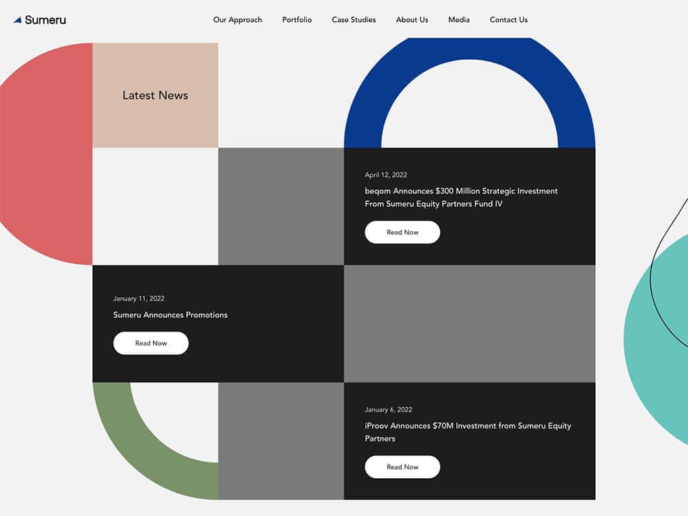Click the Sumeru logo
Image resolution: width=688 pixels, height=516 pixels.
point(39,20)
